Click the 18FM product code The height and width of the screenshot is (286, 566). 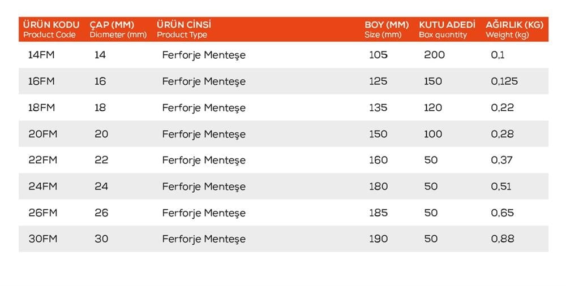41,107
